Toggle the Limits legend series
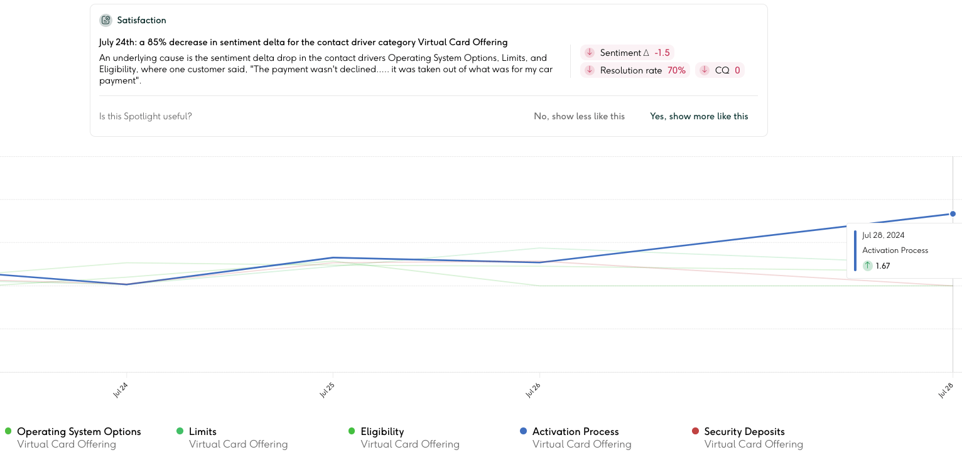The width and height of the screenshot is (962, 467). click(202, 432)
